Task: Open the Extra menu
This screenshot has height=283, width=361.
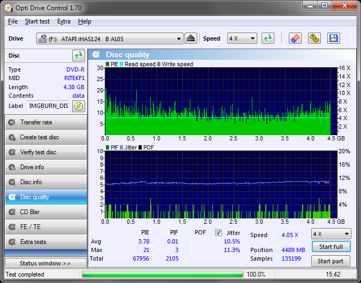Action: point(64,21)
